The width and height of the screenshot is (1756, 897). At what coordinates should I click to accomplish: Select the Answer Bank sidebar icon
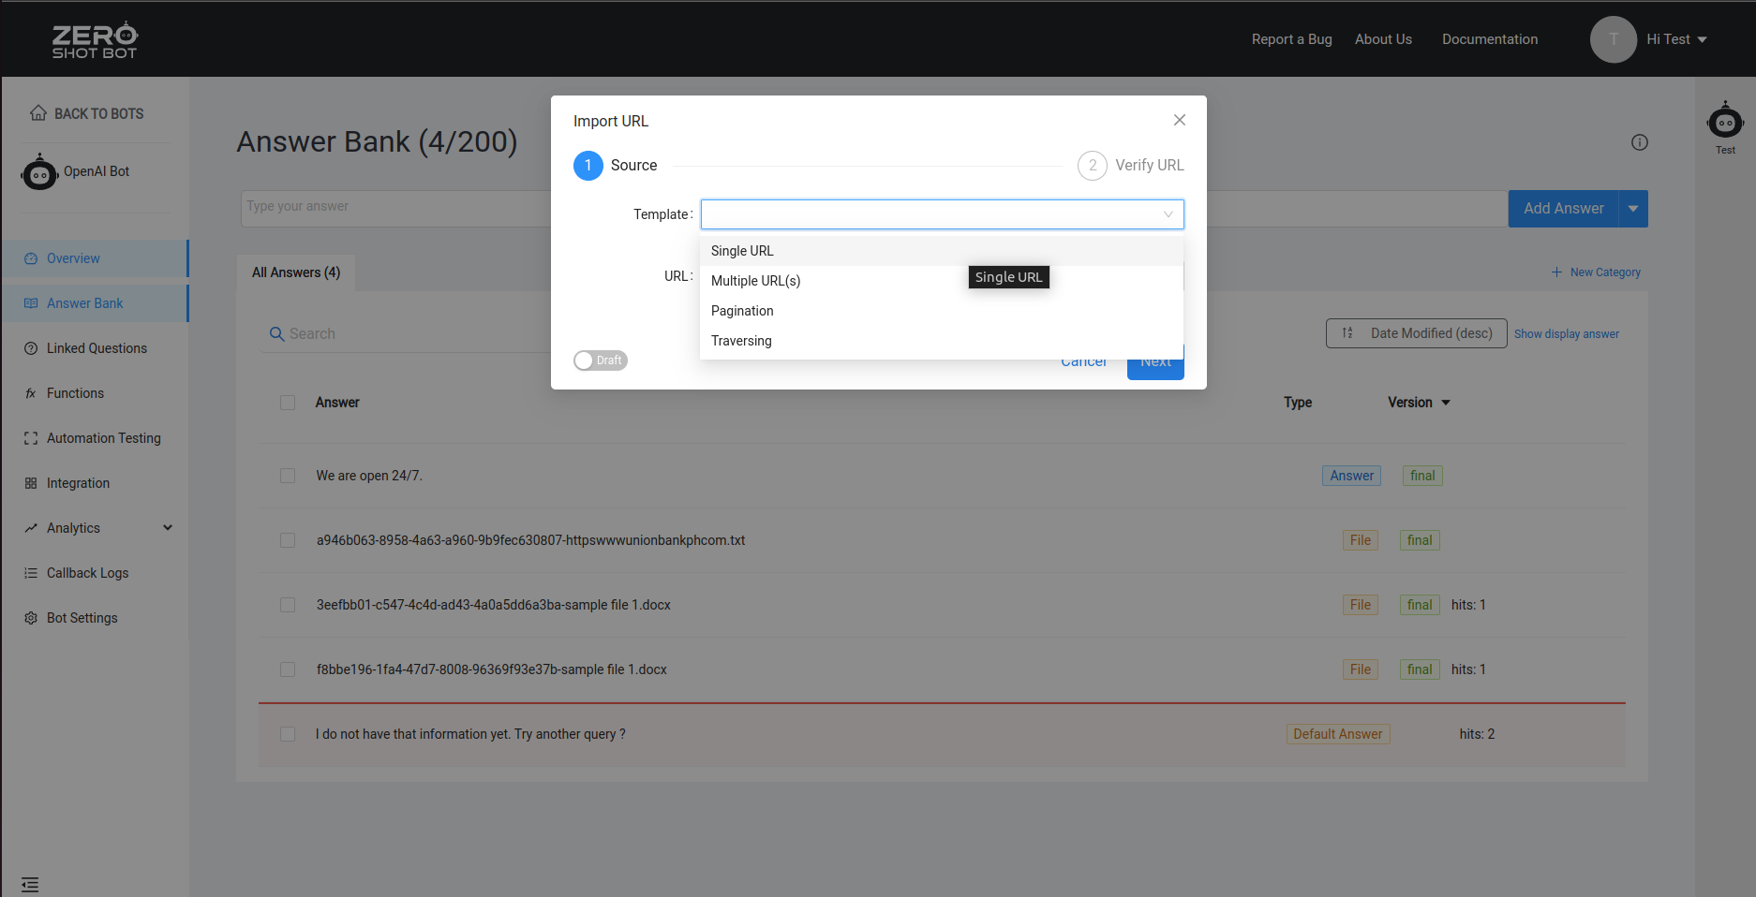pos(30,303)
